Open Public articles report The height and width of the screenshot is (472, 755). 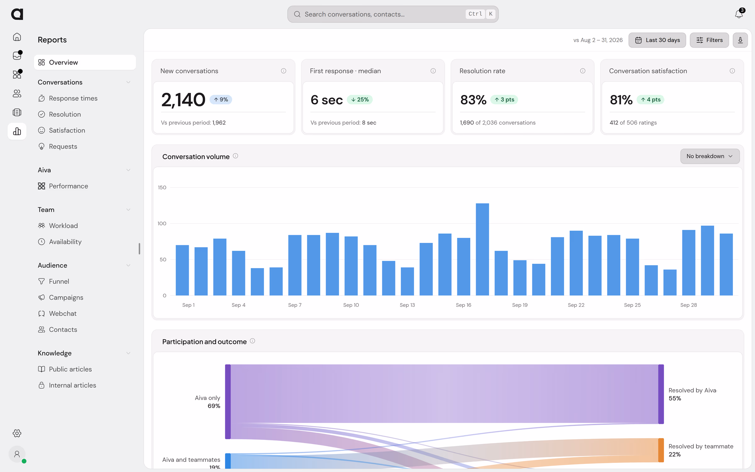click(x=85, y=369)
